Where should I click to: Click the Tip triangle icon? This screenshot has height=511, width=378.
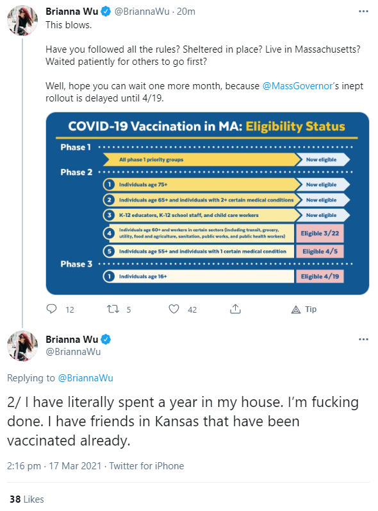click(296, 309)
